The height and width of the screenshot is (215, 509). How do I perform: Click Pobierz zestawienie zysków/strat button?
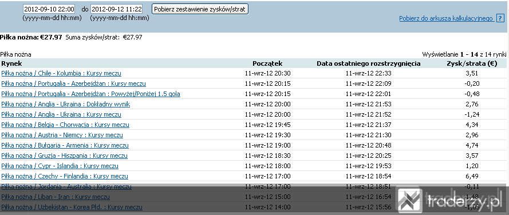[x=200, y=9]
